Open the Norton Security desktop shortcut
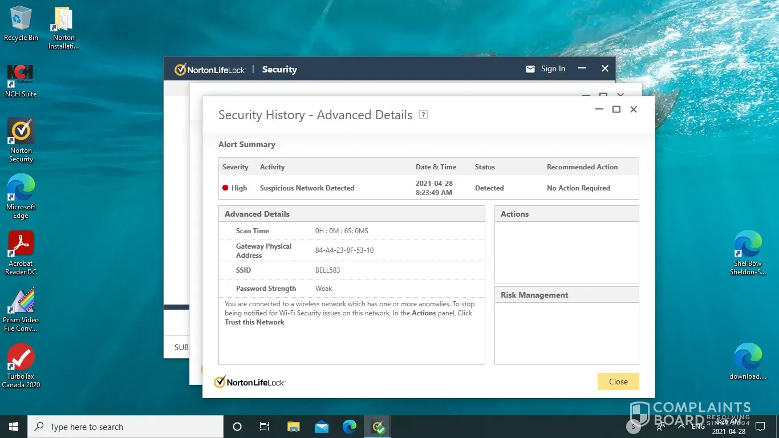Viewport: 779px width, 438px height. 21,132
